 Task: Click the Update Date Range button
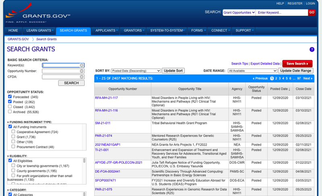(295, 71)
